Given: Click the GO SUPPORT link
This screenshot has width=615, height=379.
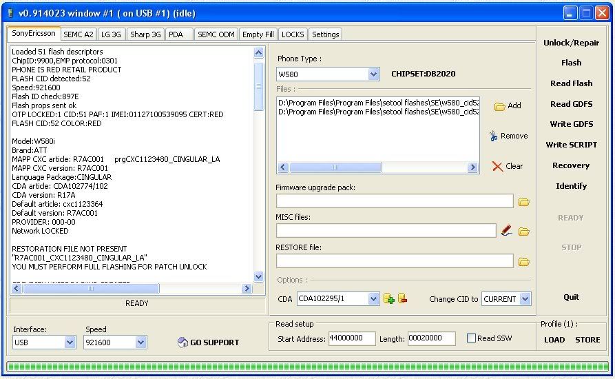Looking at the screenshot, I should (215, 342).
